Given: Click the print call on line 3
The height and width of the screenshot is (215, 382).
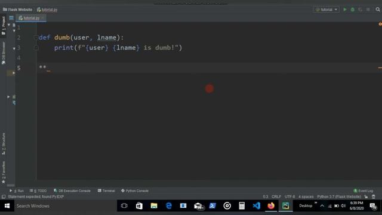Looking at the screenshot, I should 64,48.
